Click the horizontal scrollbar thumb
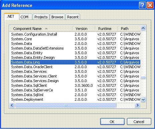This screenshot has width=155, height=129. 66,105
